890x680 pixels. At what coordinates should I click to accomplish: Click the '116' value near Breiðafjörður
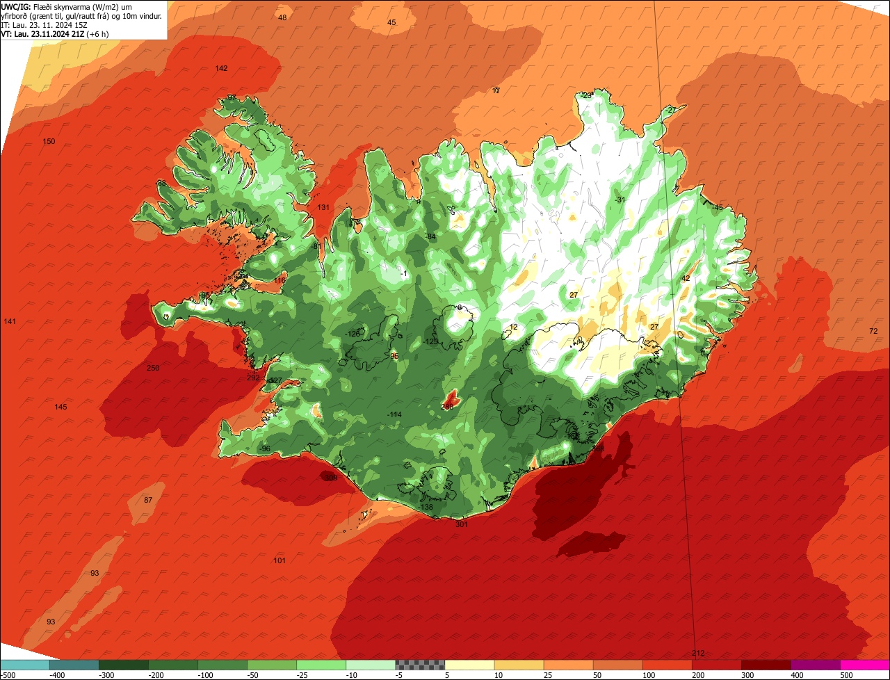coord(280,281)
